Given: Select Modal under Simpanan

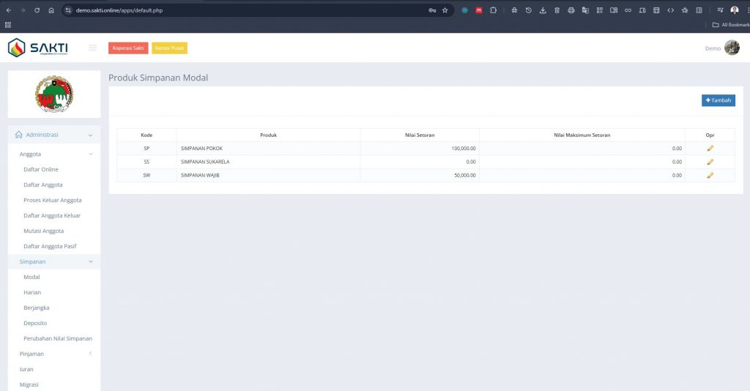Looking at the screenshot, I should [x=31, y=277].
